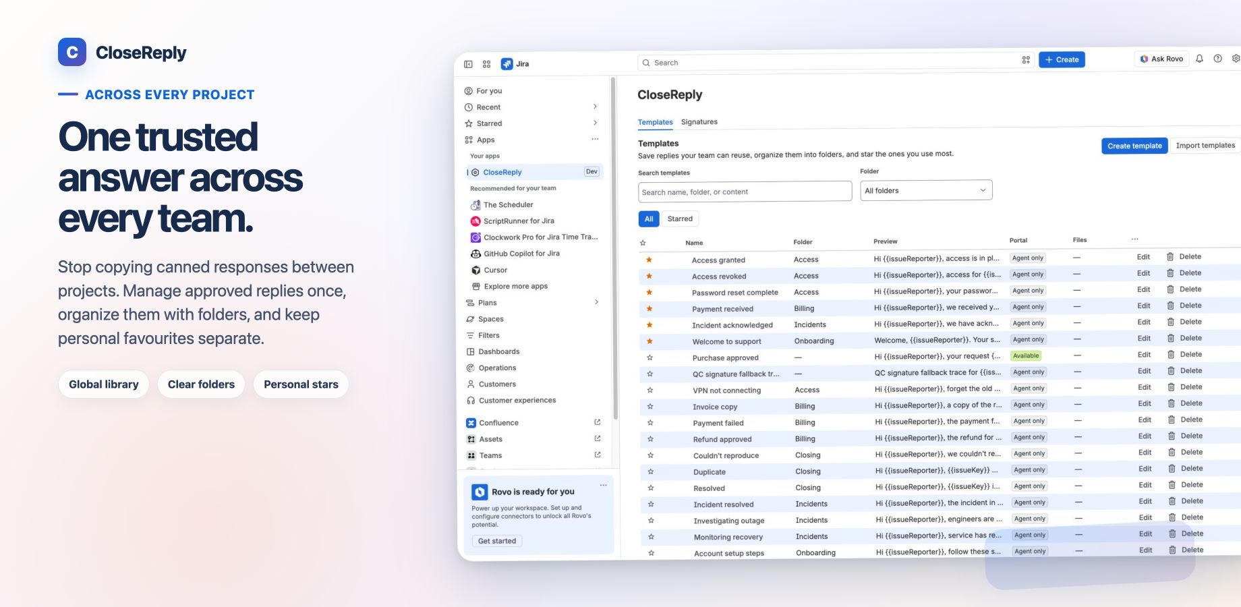Viewport: 1241px width, 607px height.
Task: Star the Purchase approved template
Action: click(650, 357)
